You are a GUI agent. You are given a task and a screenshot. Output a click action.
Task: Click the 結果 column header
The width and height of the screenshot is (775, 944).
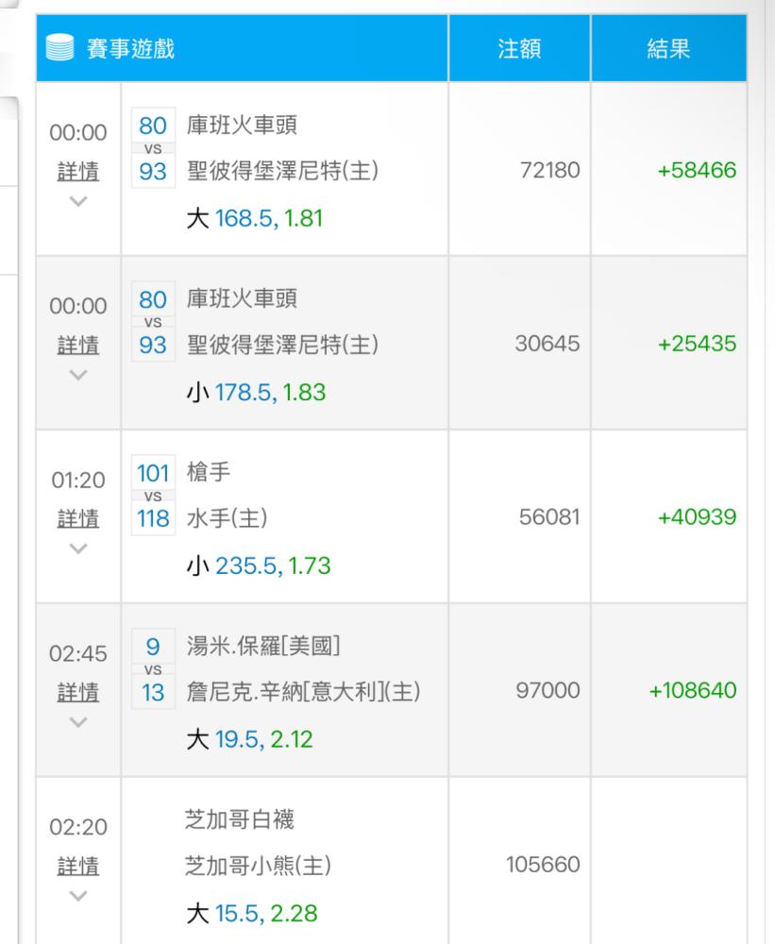[668, 50]
